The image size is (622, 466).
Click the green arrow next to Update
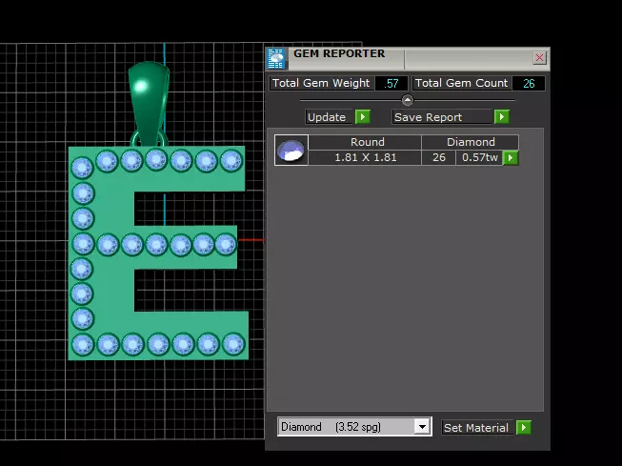coord(363,116)
